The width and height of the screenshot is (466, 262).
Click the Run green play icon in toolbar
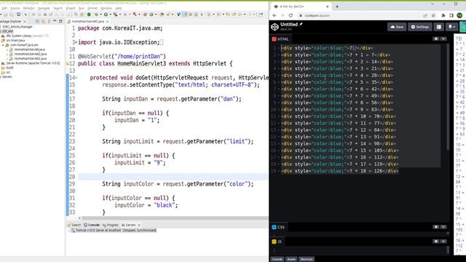[x=106, y=15]
